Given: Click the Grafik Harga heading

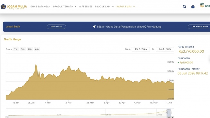Looking at the screenshot, I should coord(12,39).
